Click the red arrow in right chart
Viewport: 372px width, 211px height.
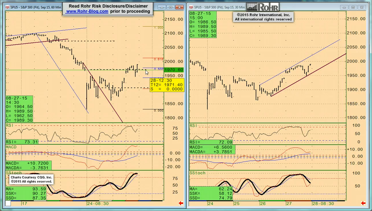point(363,203)
